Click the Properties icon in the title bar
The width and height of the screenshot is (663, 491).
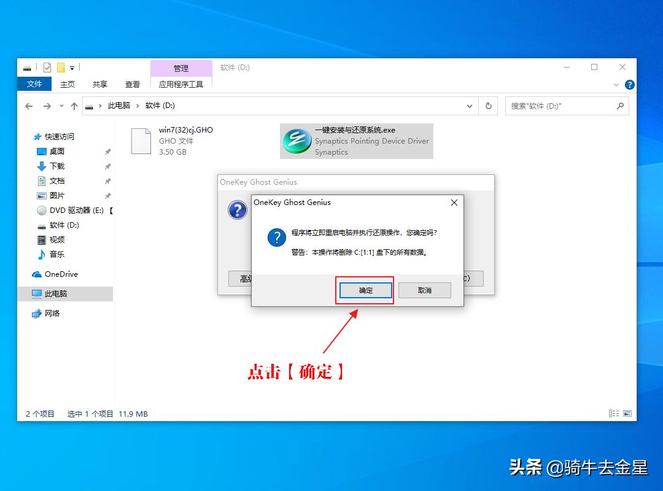tap(46, 68)
